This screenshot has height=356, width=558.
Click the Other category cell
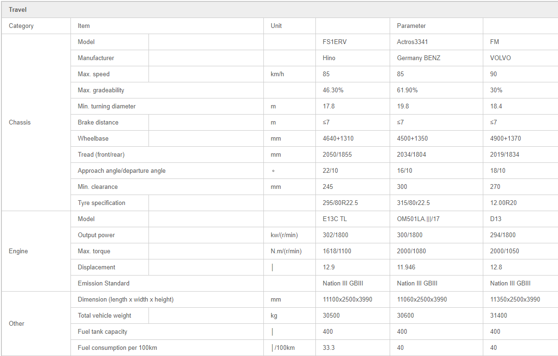point(17,323)
